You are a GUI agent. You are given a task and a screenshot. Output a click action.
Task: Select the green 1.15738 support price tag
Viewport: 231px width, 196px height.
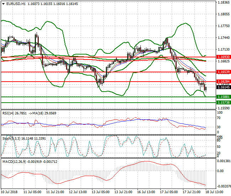point(224,102)
